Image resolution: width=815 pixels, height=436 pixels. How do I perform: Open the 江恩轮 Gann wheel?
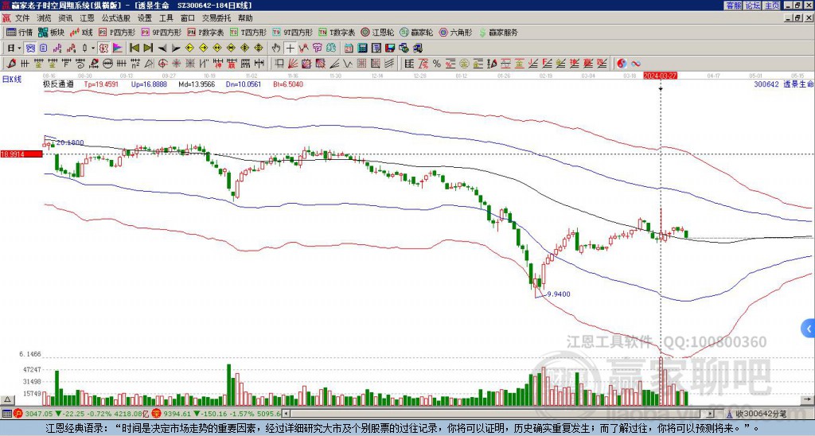point(378,32)
